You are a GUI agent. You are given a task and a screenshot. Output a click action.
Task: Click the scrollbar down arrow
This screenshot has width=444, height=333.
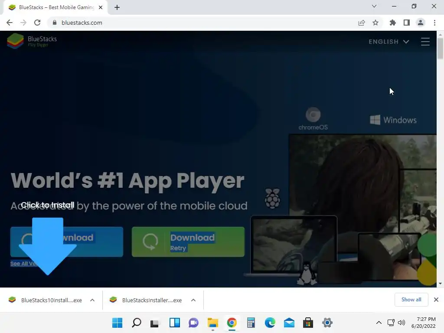pos(440,284)
